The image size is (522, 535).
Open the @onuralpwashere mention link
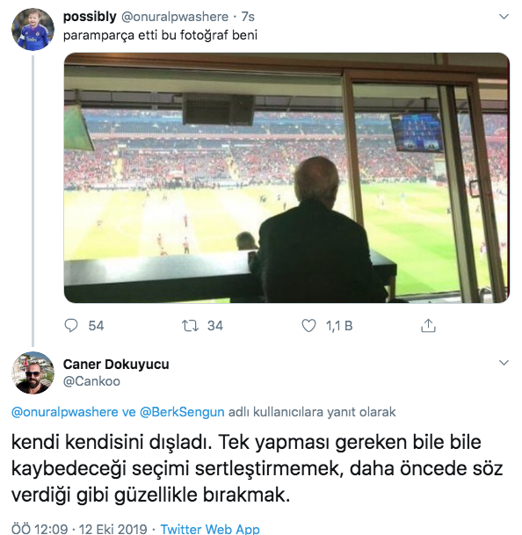65,412
